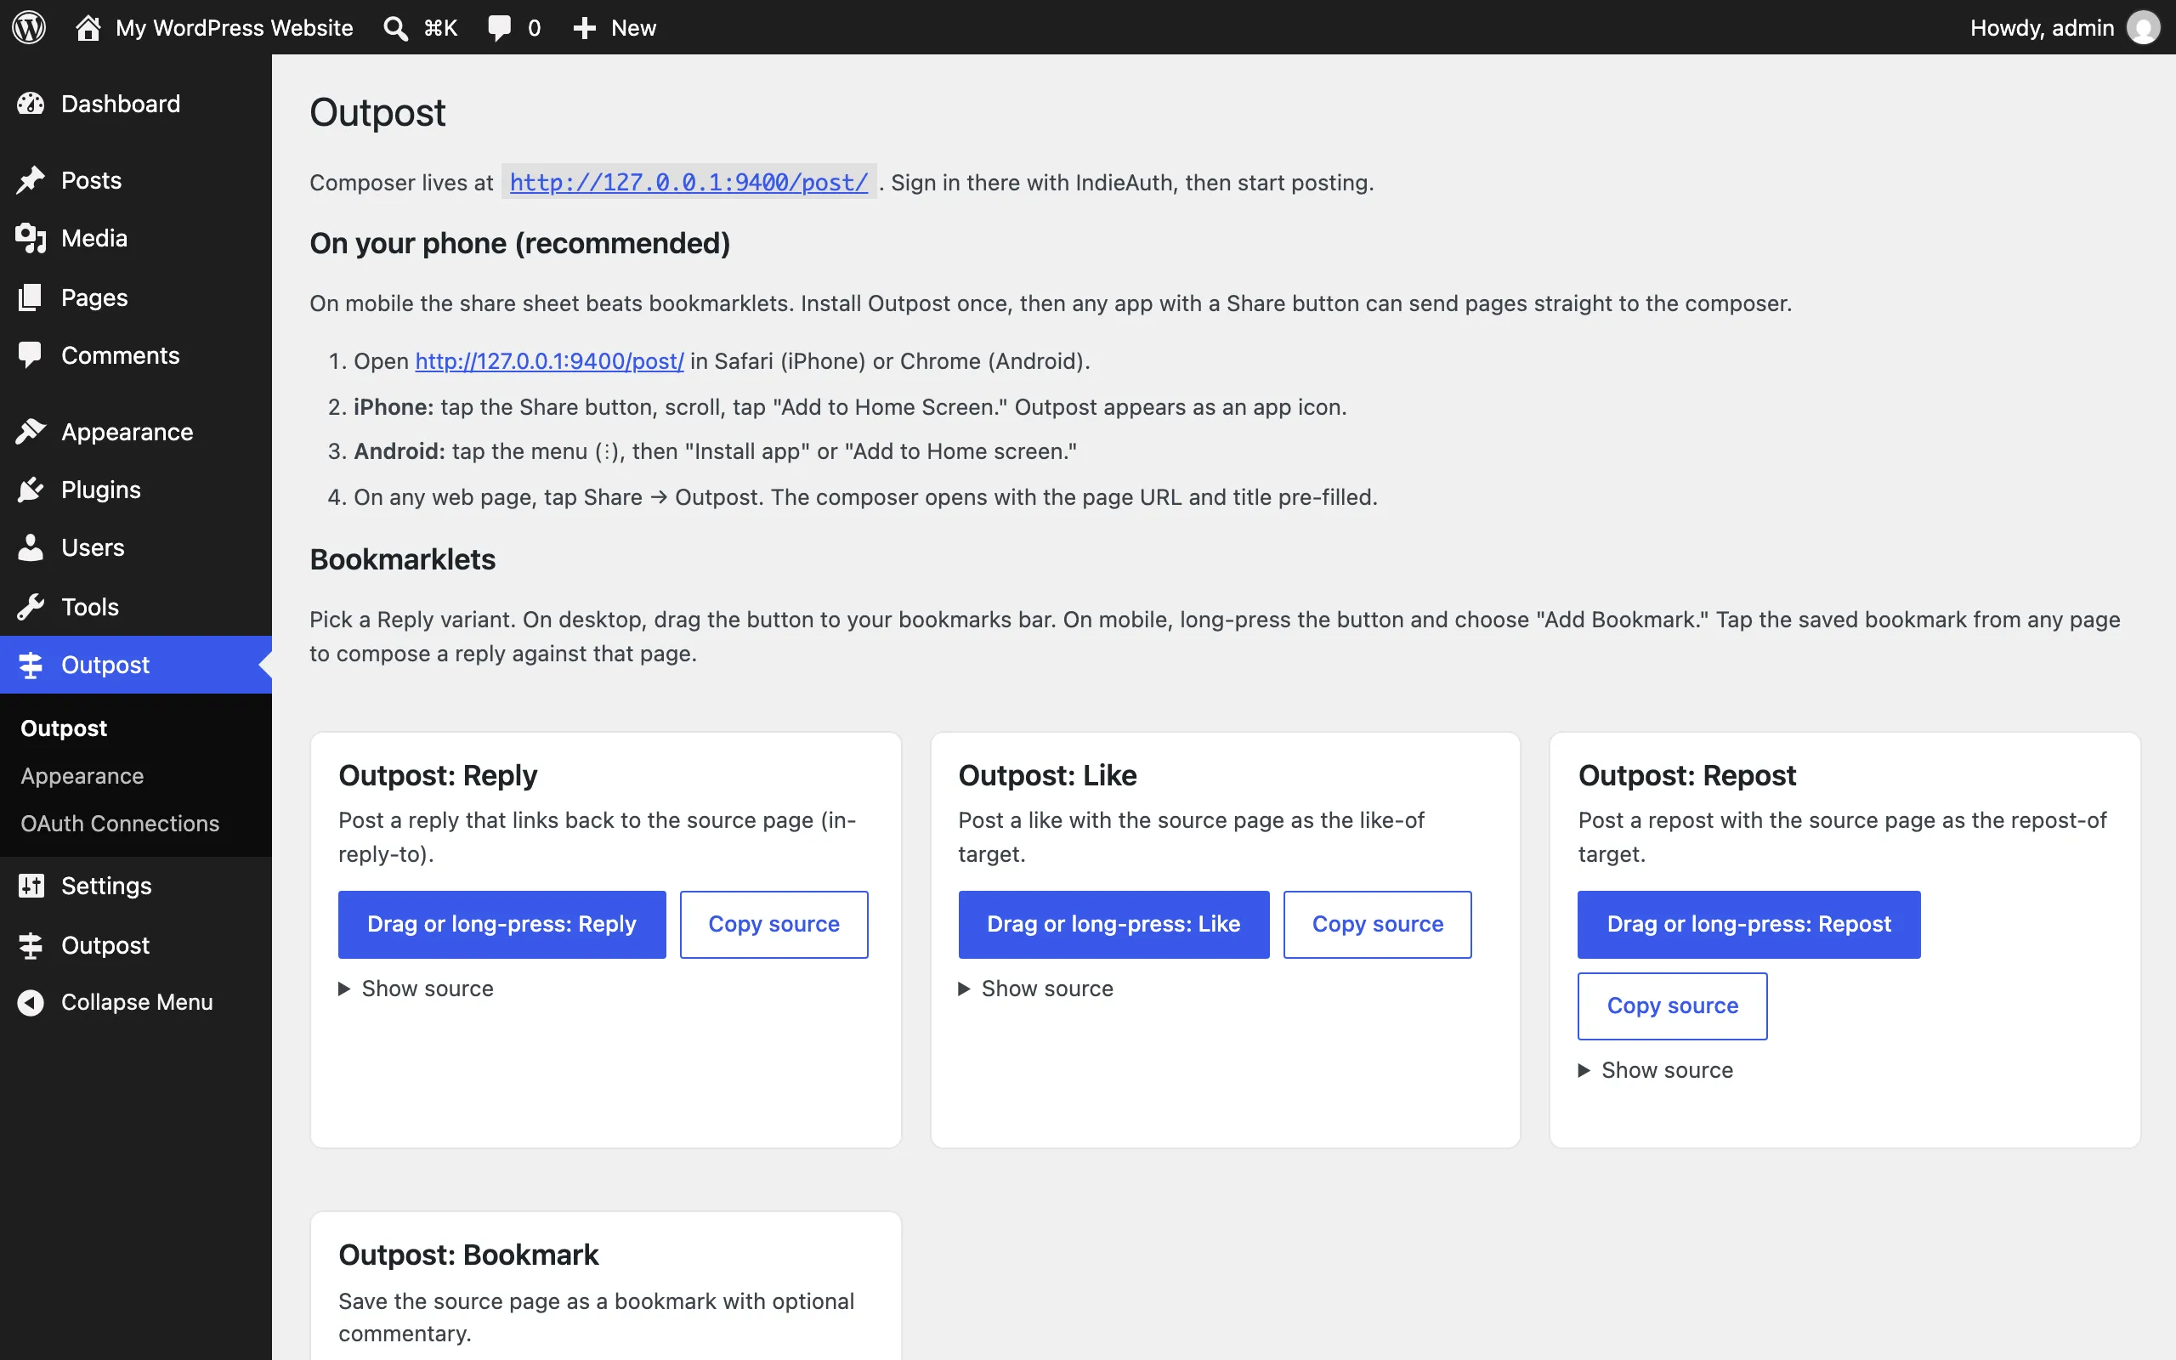Click the home icon beside site name
The image size is (2176, 1360).
tap(88, 27)
